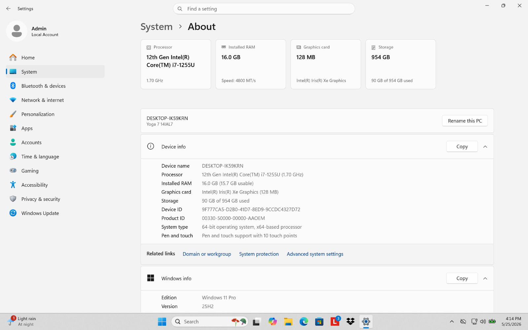The image size is (528, 330).
Task: Select the System sidebar item
Action: (x=55, y=72)
